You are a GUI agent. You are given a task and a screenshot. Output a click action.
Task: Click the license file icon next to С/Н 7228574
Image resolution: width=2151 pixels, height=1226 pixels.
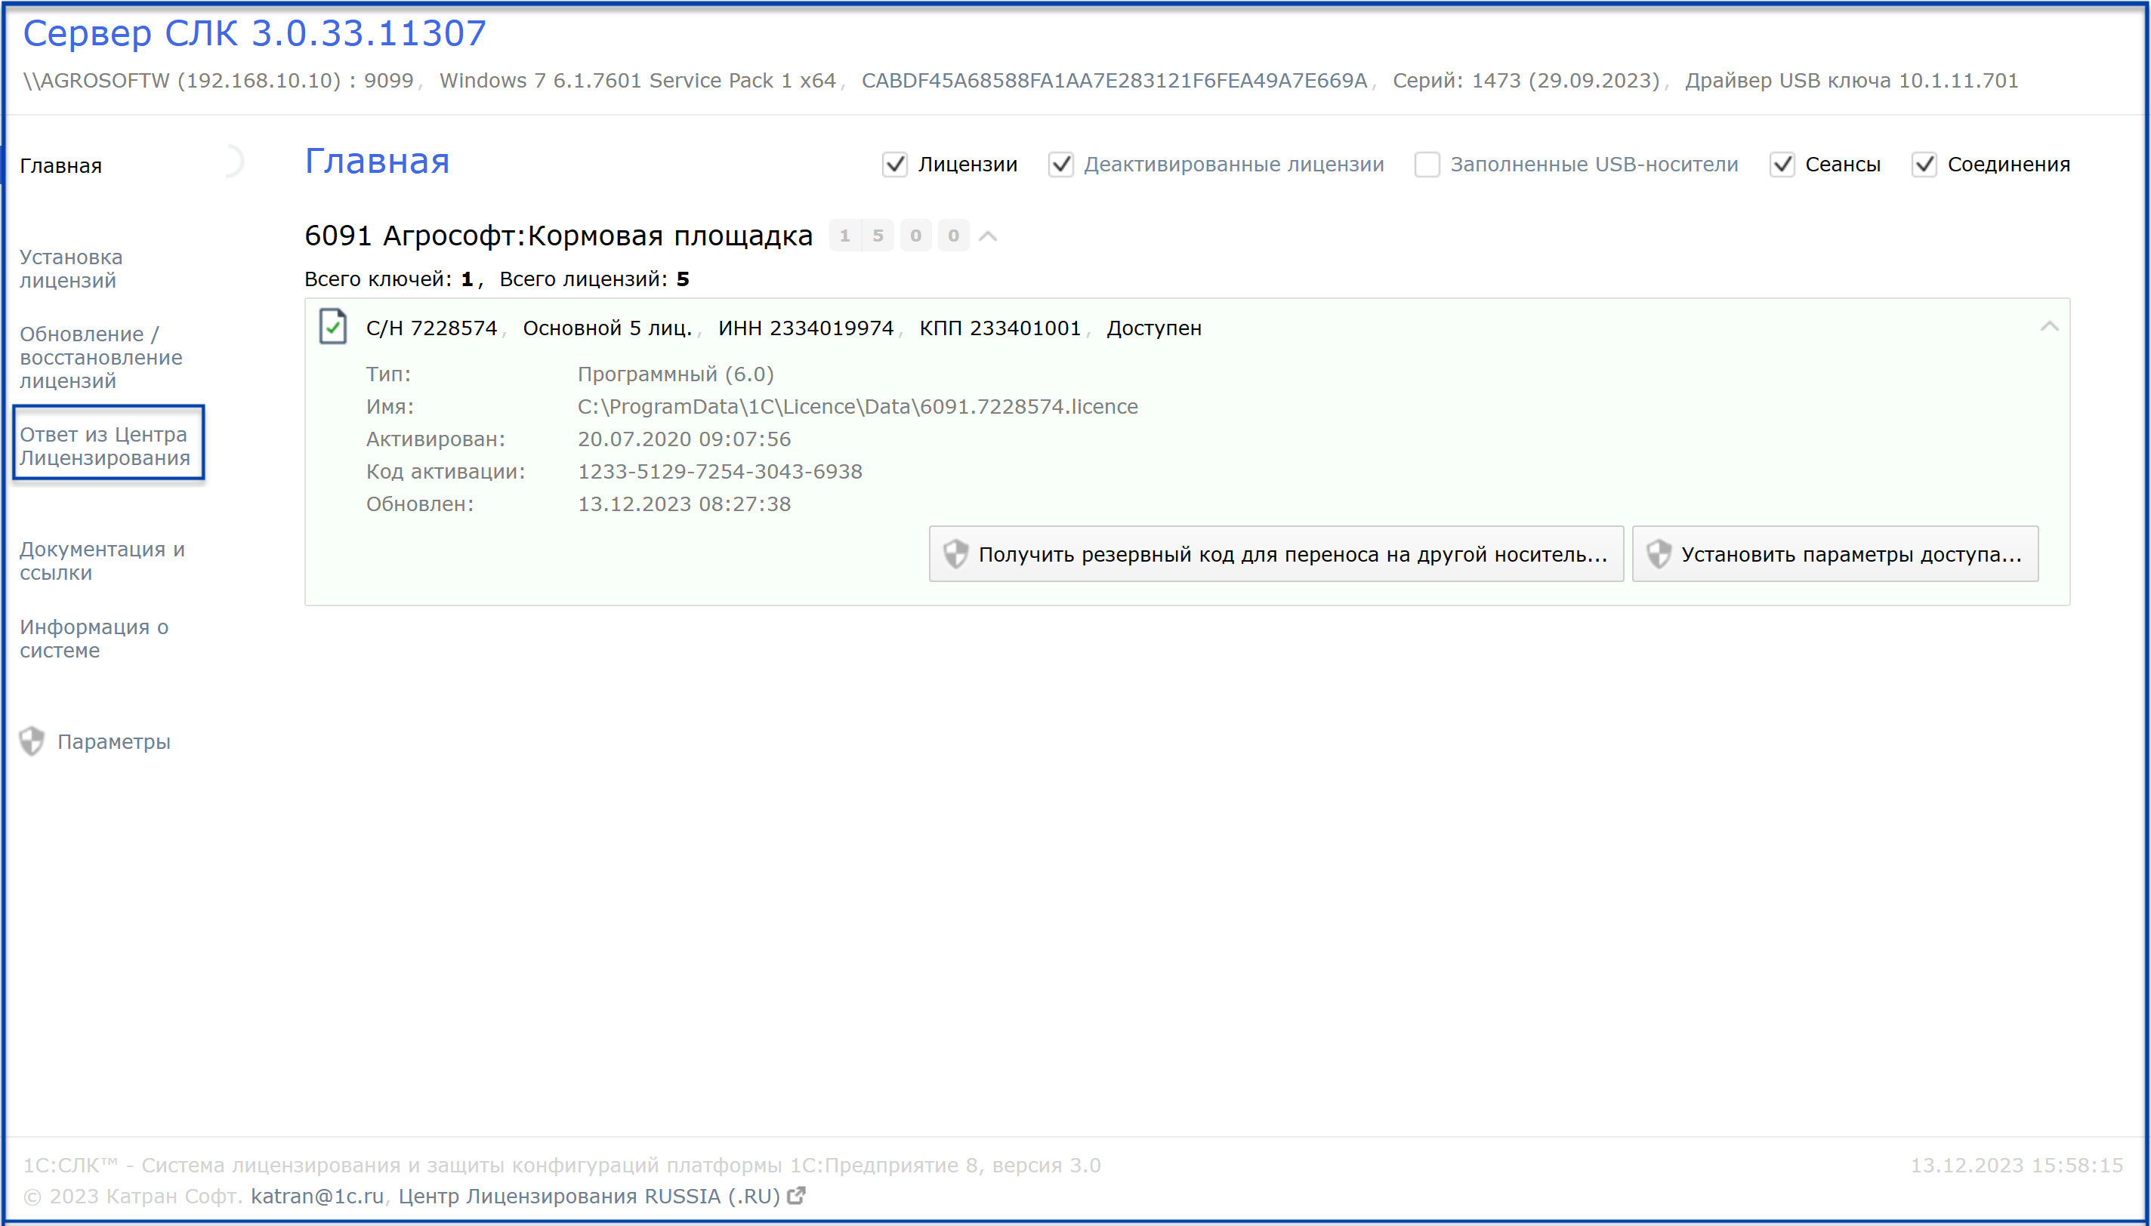(332, 327)
